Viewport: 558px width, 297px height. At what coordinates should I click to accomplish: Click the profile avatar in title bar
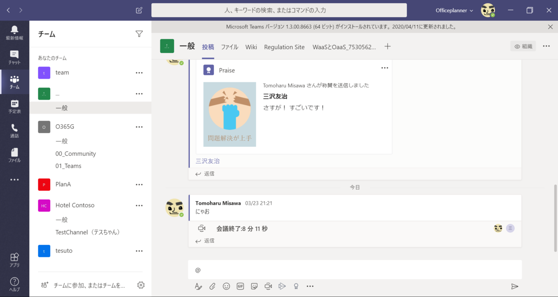point(488,10)
